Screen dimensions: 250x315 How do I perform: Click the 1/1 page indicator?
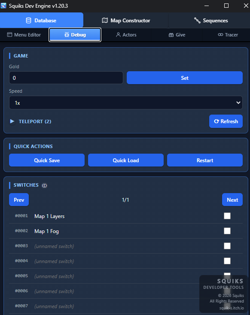tap(125, 200)
